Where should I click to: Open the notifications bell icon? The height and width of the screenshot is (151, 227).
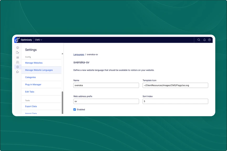[x=204, y=40]
